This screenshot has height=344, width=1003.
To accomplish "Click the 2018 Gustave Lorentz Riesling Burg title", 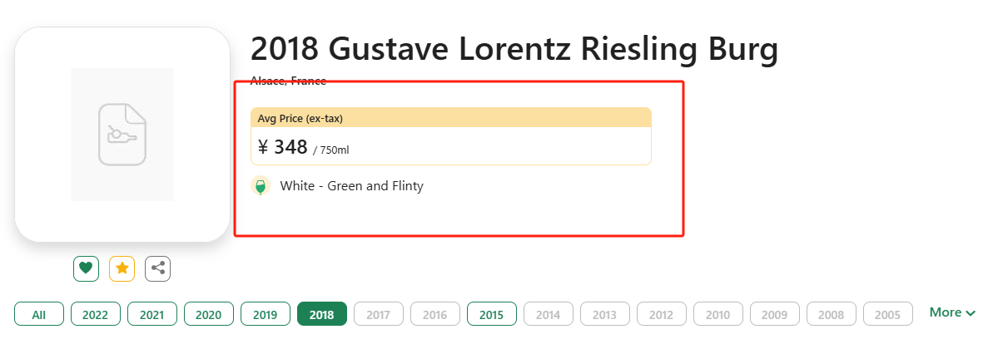I will point(514,49).
